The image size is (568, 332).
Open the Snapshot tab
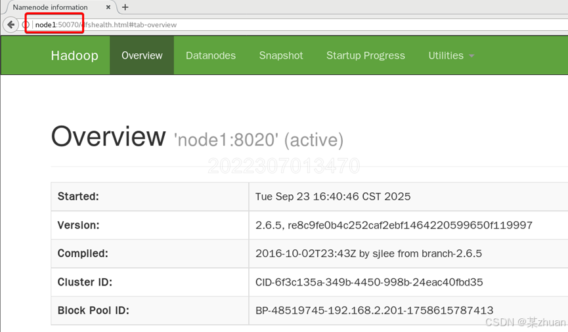pos(281,55)
